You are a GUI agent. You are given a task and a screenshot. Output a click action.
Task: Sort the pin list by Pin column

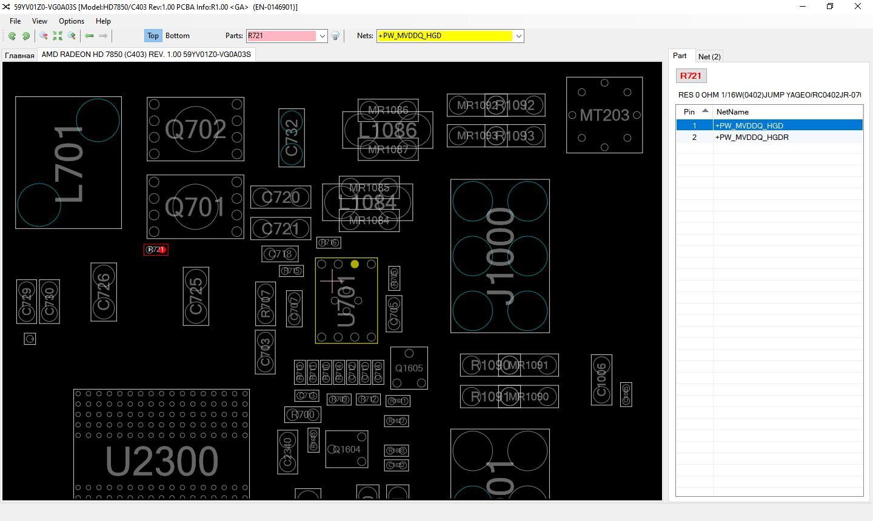click(x=694, y=111)
